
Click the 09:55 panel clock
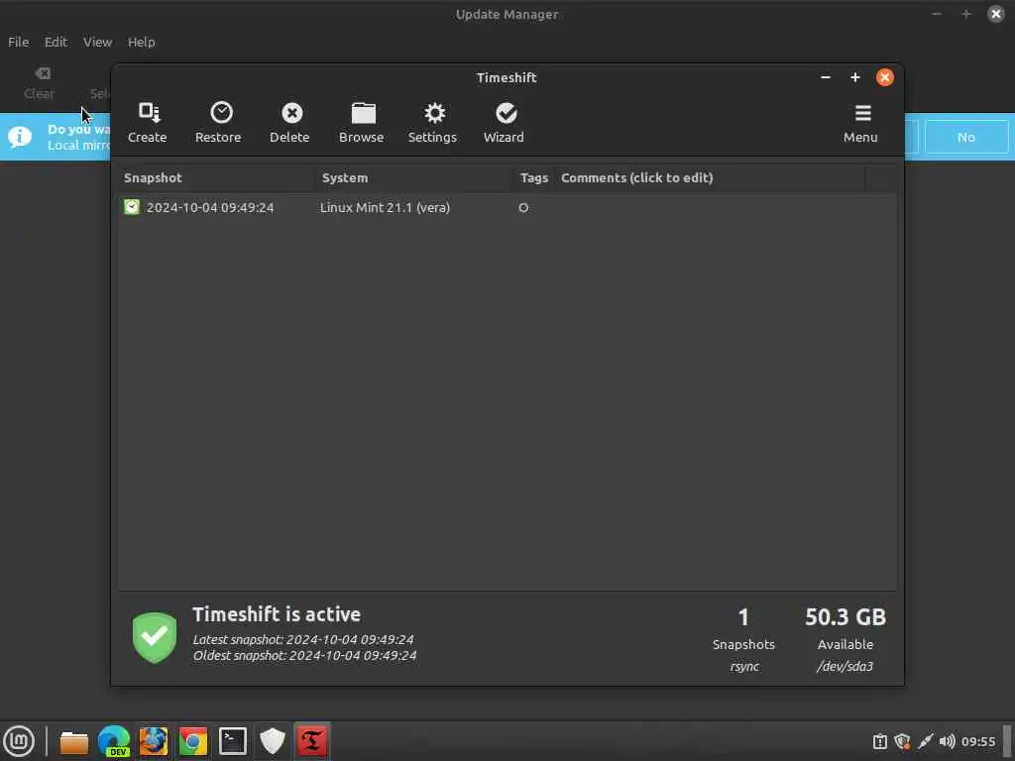click(x=978, y=741)
